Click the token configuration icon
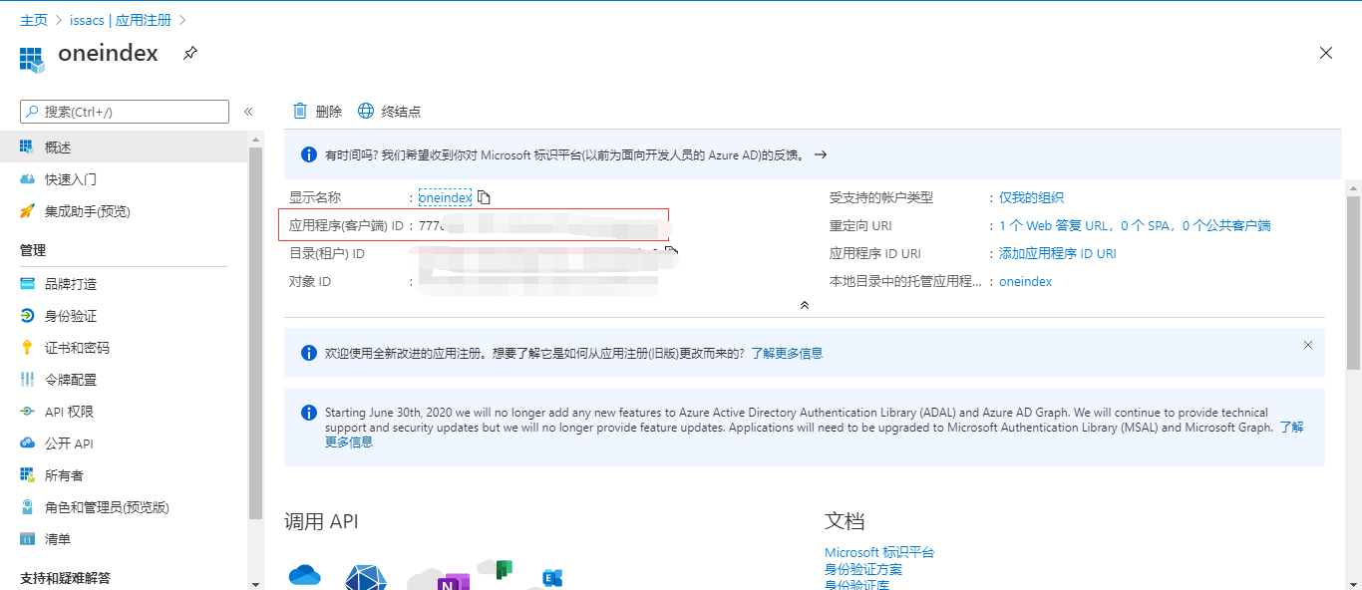 (x=27, y=380)
